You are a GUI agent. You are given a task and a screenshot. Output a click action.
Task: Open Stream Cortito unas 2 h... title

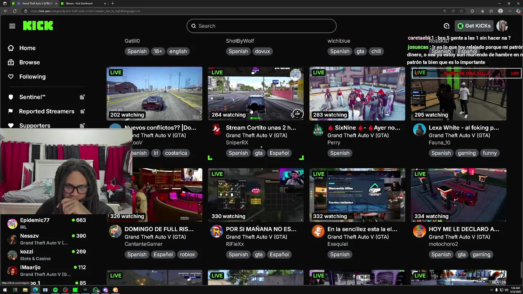261,128
